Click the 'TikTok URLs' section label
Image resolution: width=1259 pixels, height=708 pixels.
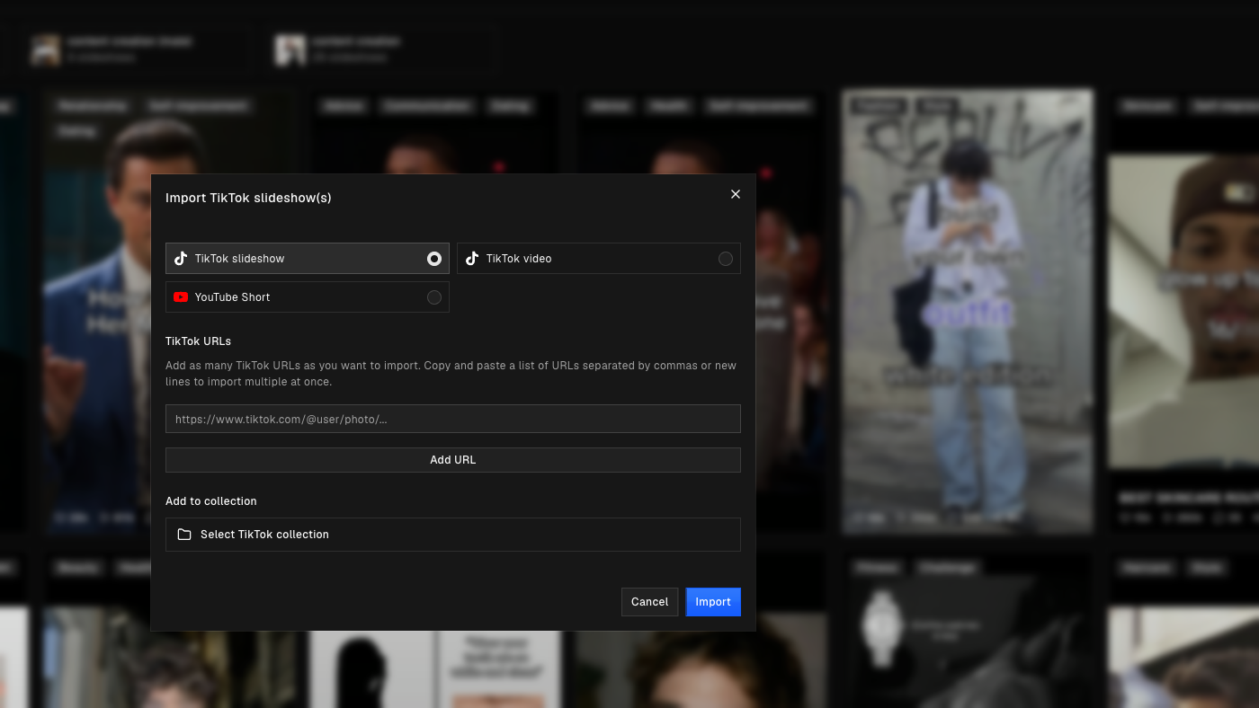pyautogui.click(x=198, y=341)
